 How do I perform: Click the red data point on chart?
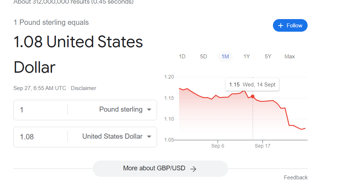tap(253, 96)
